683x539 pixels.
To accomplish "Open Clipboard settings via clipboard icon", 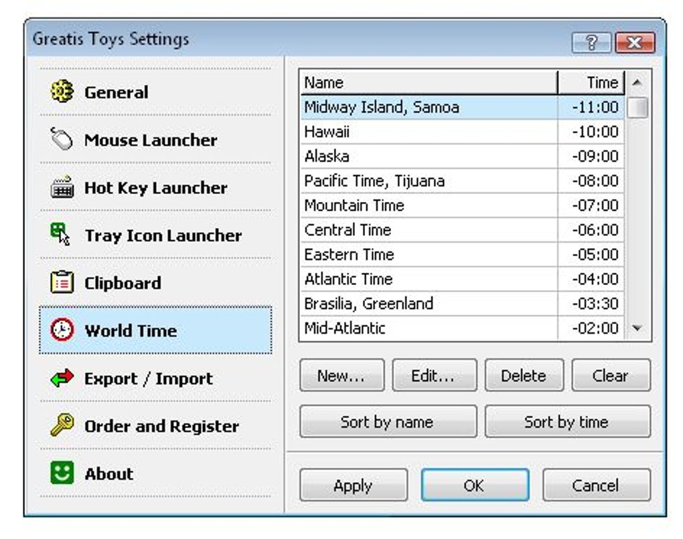I will click(x=61, y=283).
